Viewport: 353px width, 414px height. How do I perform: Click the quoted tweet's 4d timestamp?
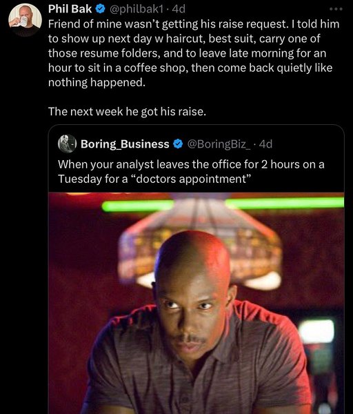tap(265, 144)
